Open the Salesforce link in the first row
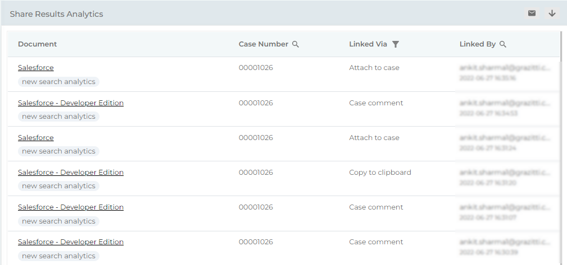This screenshot has width=567, height=265. [x=36, y=68]
